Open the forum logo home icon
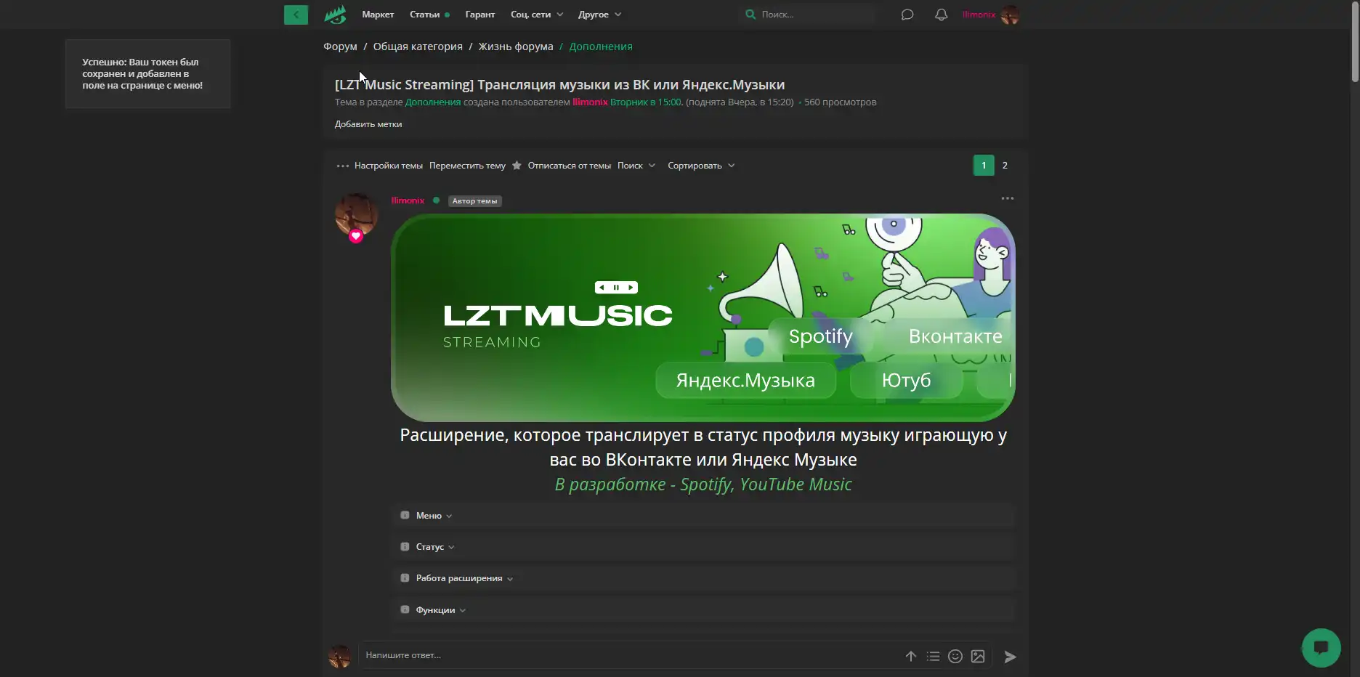The height and width of the screenshot is (677, 1360). (335, 15)
